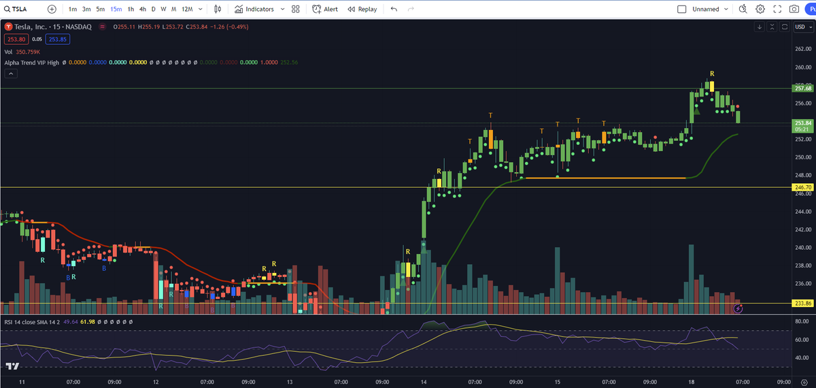Screen dimensions: 816x388
Task: Expand the time interval dropdown arrow
Action: pyautogui.click(x=201, y=10)
